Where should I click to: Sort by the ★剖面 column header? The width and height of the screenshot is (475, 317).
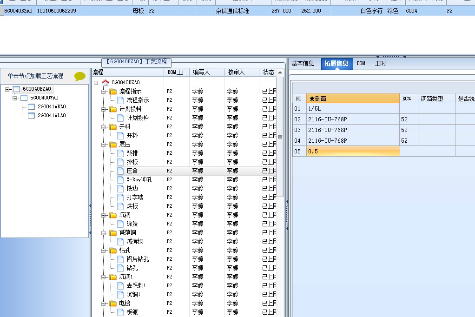(353, 99)
